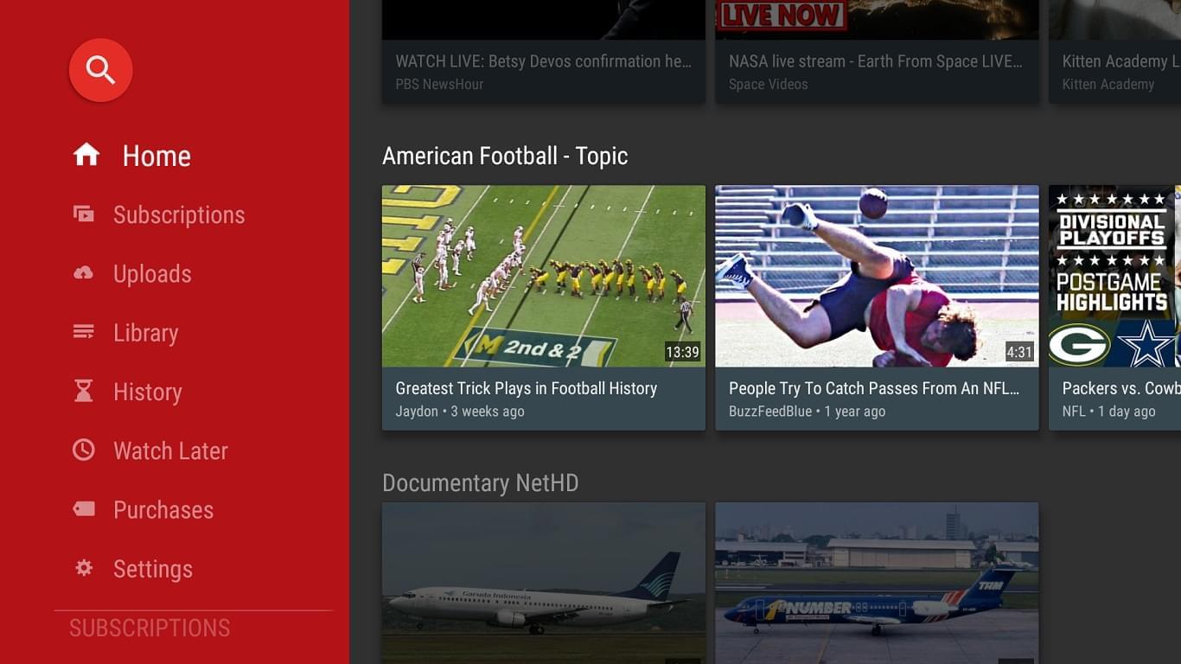Click the LIVE NOW banner on NASA thumbnail
Screen dimensions: 1181x664
[x=782, y=15]
